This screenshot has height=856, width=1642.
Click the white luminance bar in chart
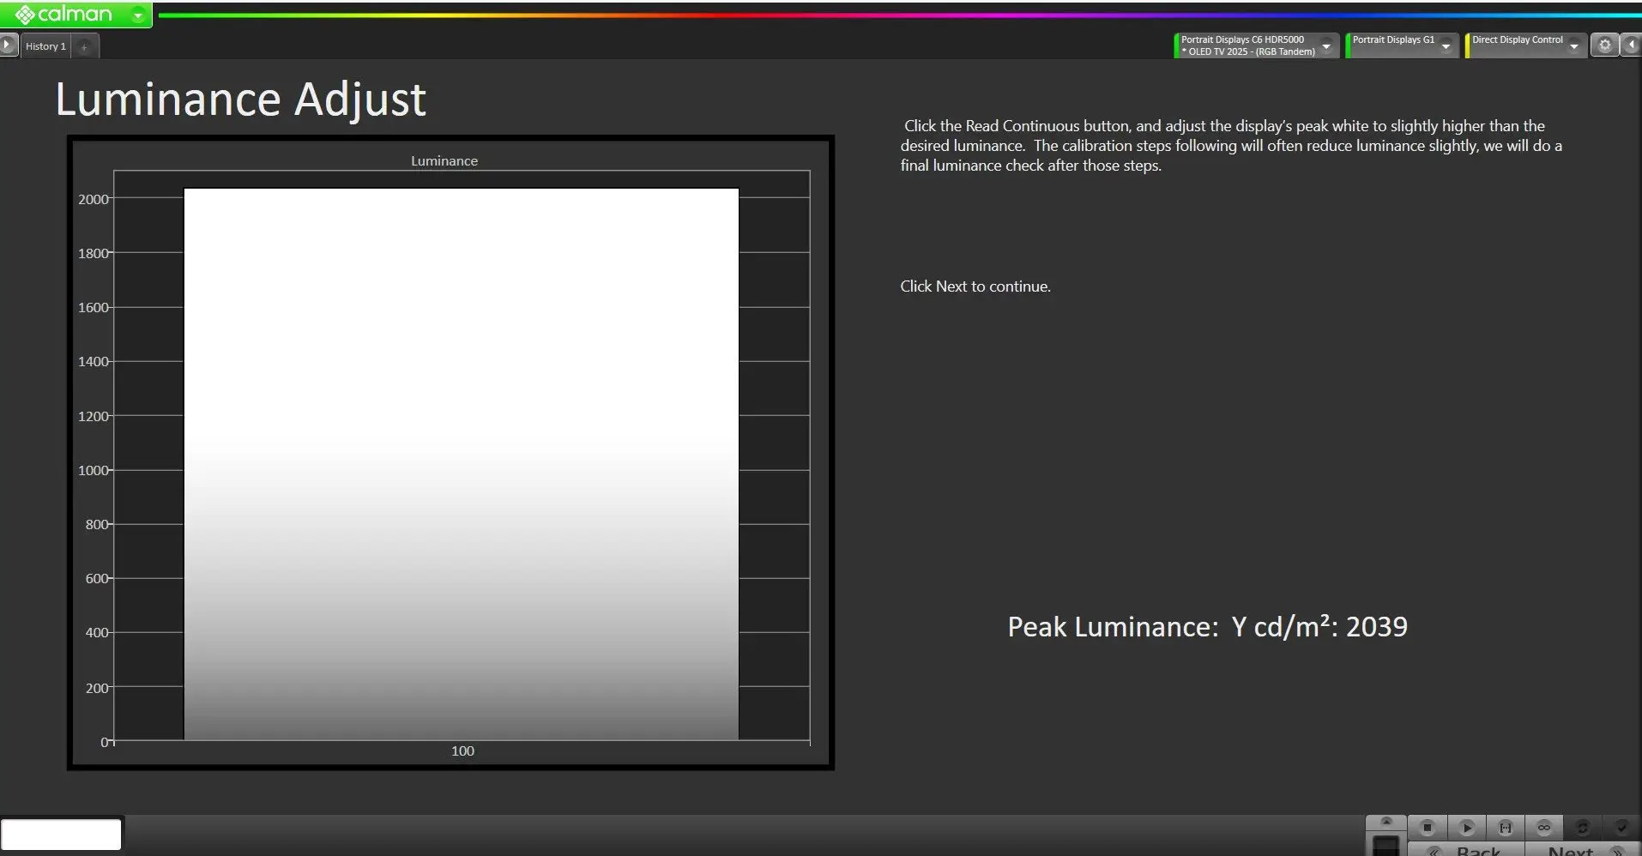(461, 463)
